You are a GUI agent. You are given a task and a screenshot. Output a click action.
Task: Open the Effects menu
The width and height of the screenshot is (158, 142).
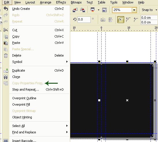(61, 2)
